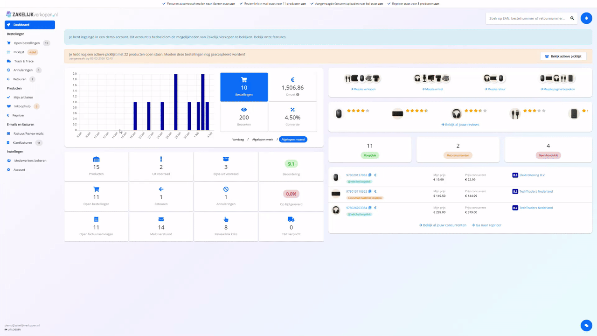Click the EAN search input field
Image resolution: width=597 pixels, height=336 pixels.
point(527,18)
